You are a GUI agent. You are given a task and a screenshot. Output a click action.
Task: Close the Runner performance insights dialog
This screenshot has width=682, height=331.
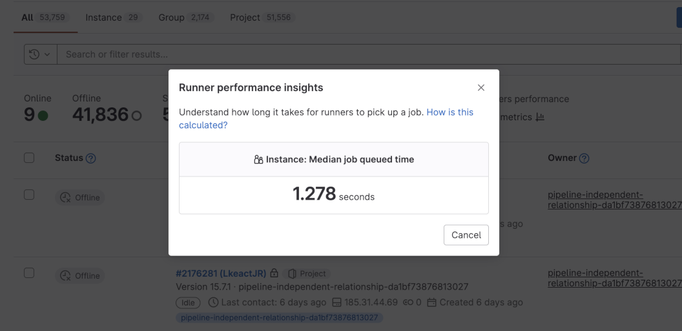pos(480,88)
